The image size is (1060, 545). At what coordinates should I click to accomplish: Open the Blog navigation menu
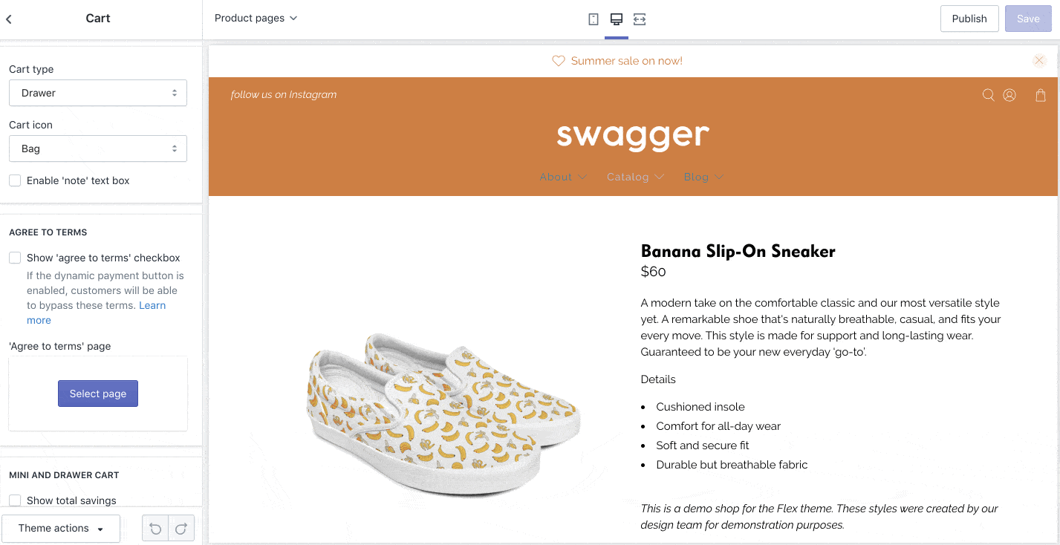[x=703, y=177]
